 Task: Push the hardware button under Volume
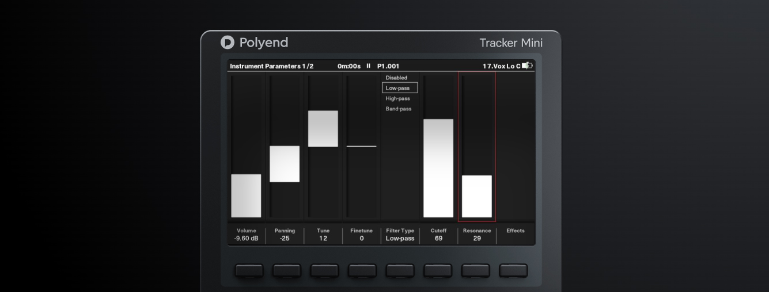249,271
